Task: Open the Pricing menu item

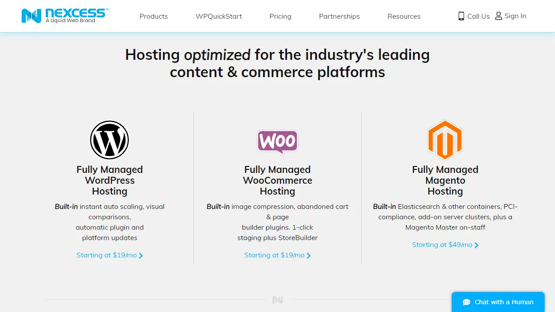Action: 280,16
